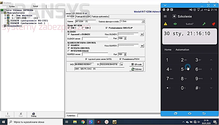
Task: Open Task View on the taskbar
Action: 67,122
